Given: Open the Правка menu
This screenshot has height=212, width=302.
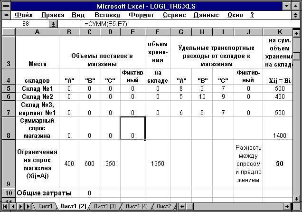Looking at the screenshot, I should coord(53,15).
